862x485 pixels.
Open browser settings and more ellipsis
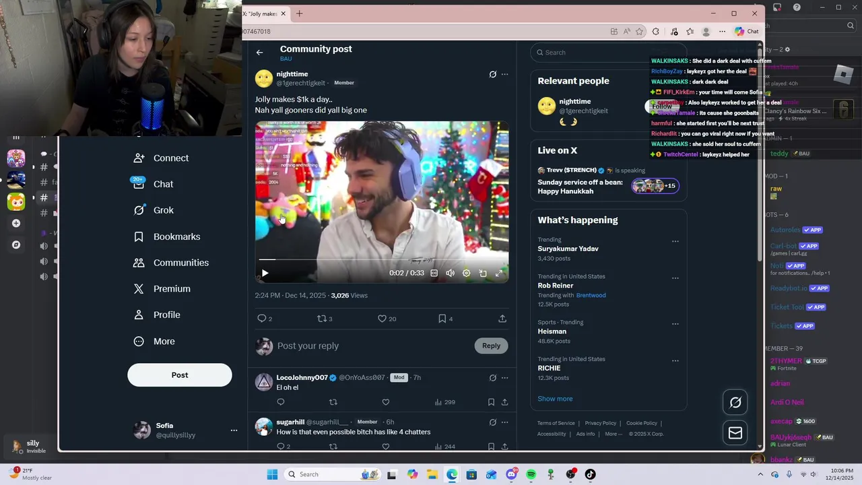(722, 32)
